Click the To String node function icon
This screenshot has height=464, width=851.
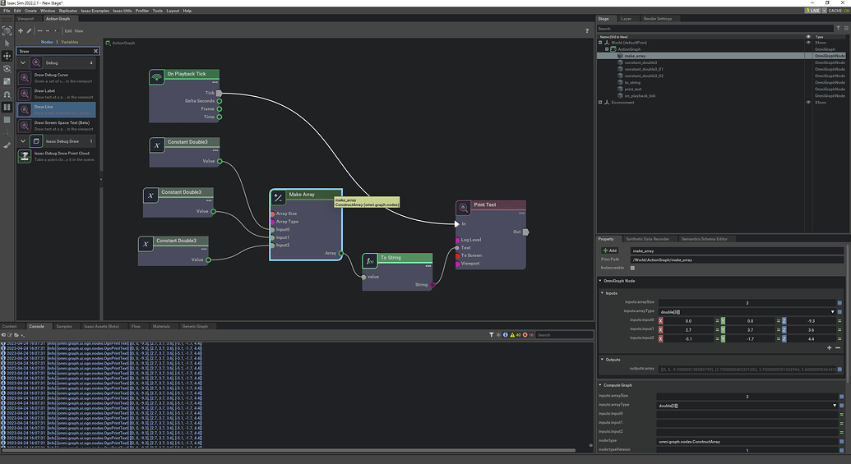coord(371,261)
